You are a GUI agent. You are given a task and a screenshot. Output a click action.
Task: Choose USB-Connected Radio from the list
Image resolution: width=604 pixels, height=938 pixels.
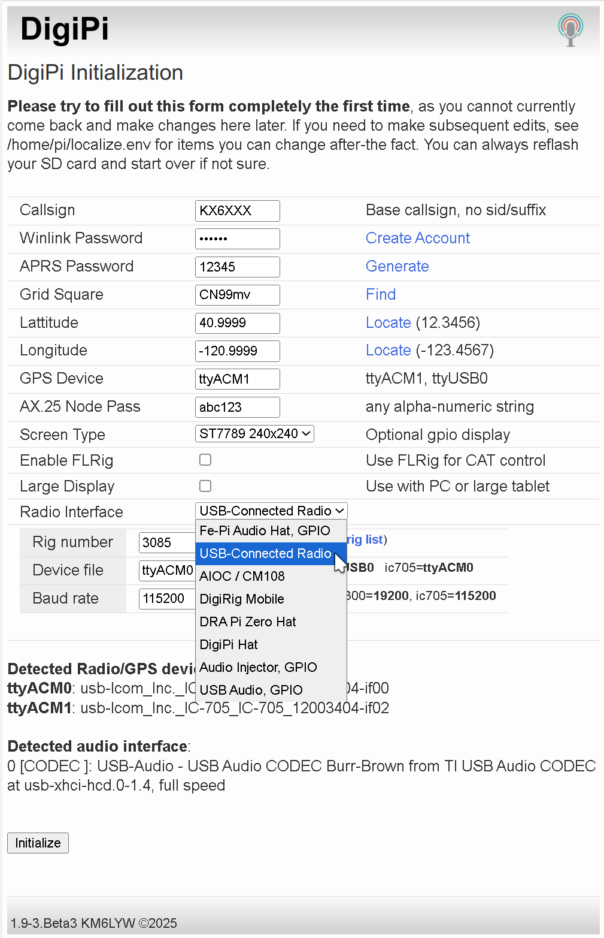point(271,553)
